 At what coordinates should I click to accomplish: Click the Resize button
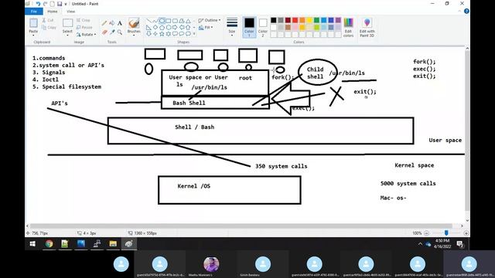tap(84, 28)
